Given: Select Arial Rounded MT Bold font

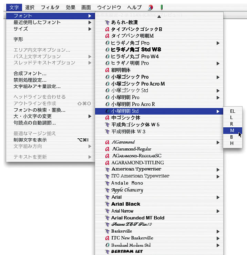Looking at the screenshot, I should coord(159,218).
